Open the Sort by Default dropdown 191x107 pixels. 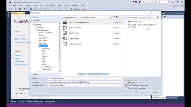click(x=101, y=17)
